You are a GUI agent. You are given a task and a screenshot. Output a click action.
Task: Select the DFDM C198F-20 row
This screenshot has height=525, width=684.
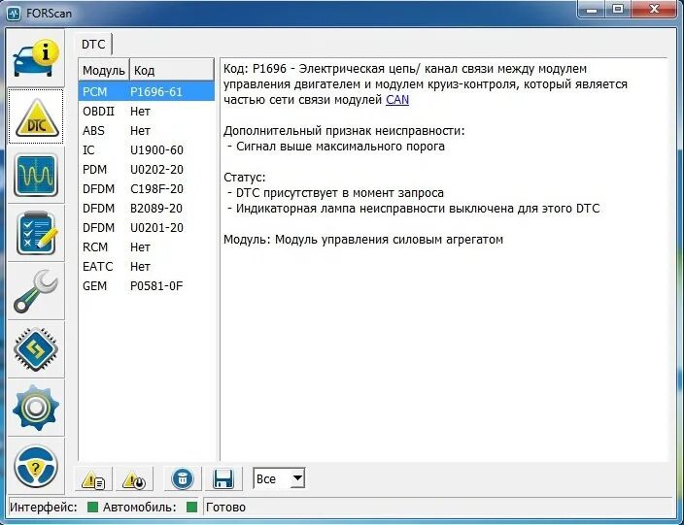click(147, 189)
